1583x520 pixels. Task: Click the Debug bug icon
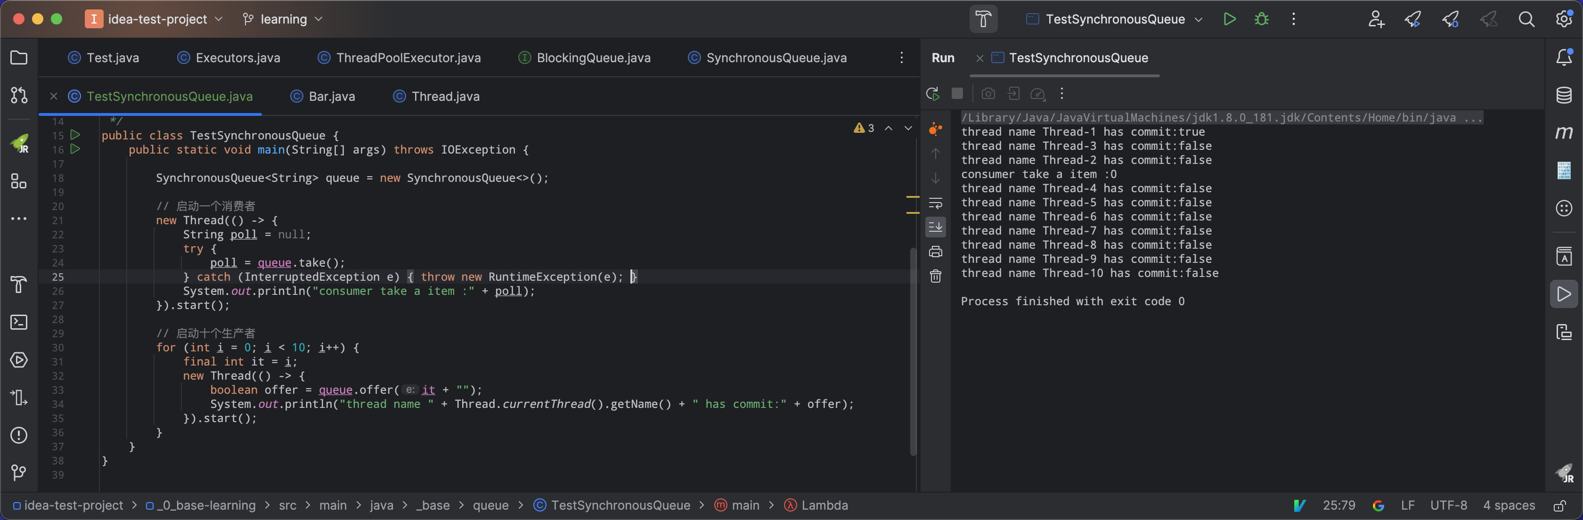(1261, 19)
